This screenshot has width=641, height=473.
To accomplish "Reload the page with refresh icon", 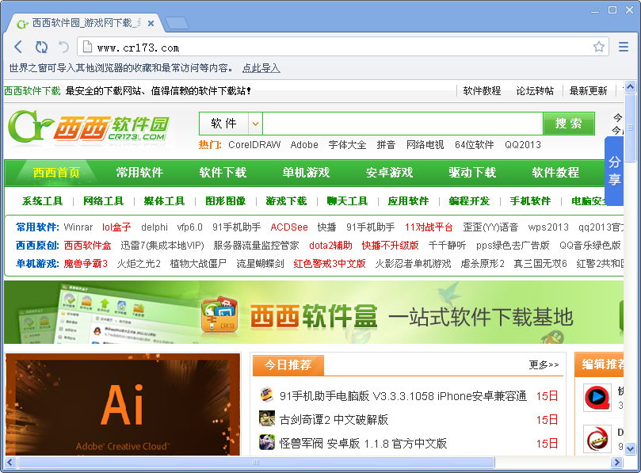I will [x=41, y=47].
